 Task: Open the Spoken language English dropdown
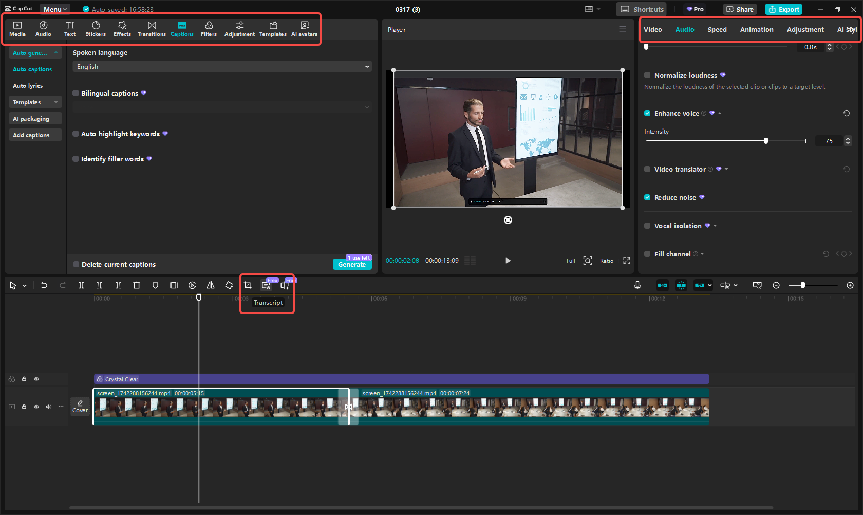click(222, 67)
